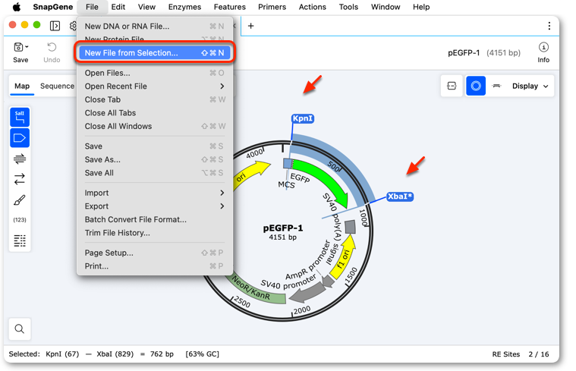Open the Enzymes menu
This screenshot has width=576, height=371.
pyautogui.click(x=184, y=7)
